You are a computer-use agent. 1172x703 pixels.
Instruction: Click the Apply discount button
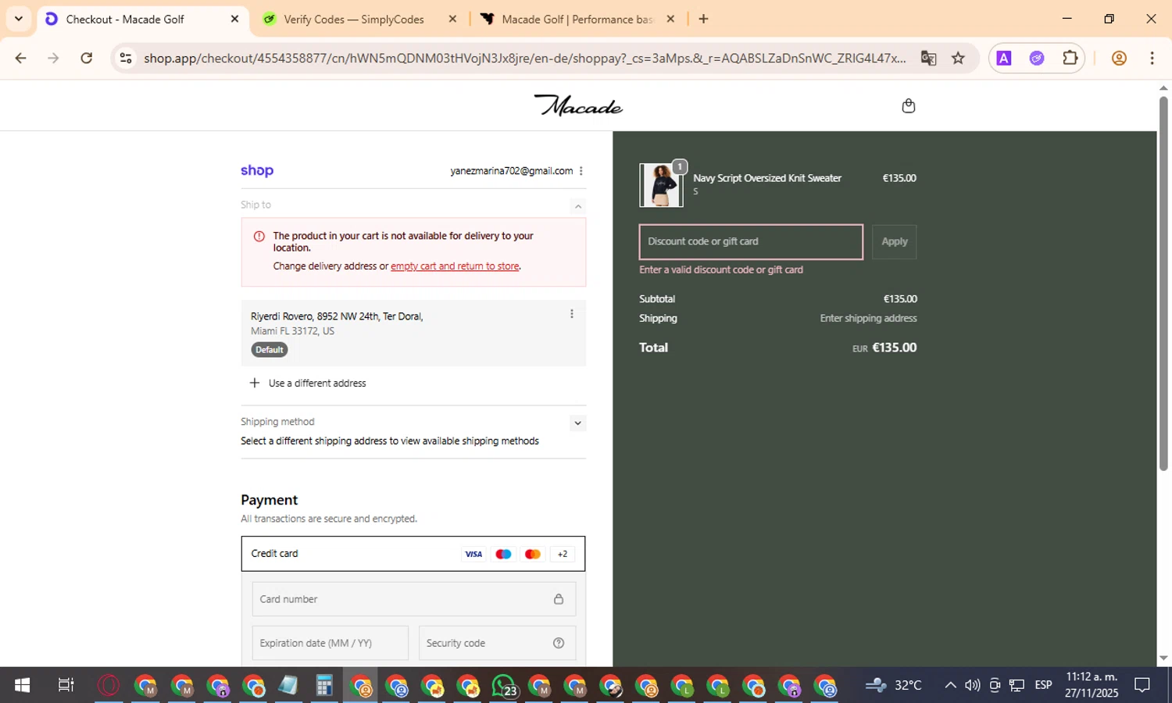(x=894, y=241)
